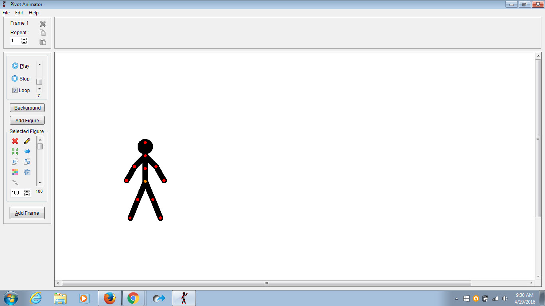This screenshot has height=306, width=545.
Task: Open the Help menu
Action: coord(34,12)
